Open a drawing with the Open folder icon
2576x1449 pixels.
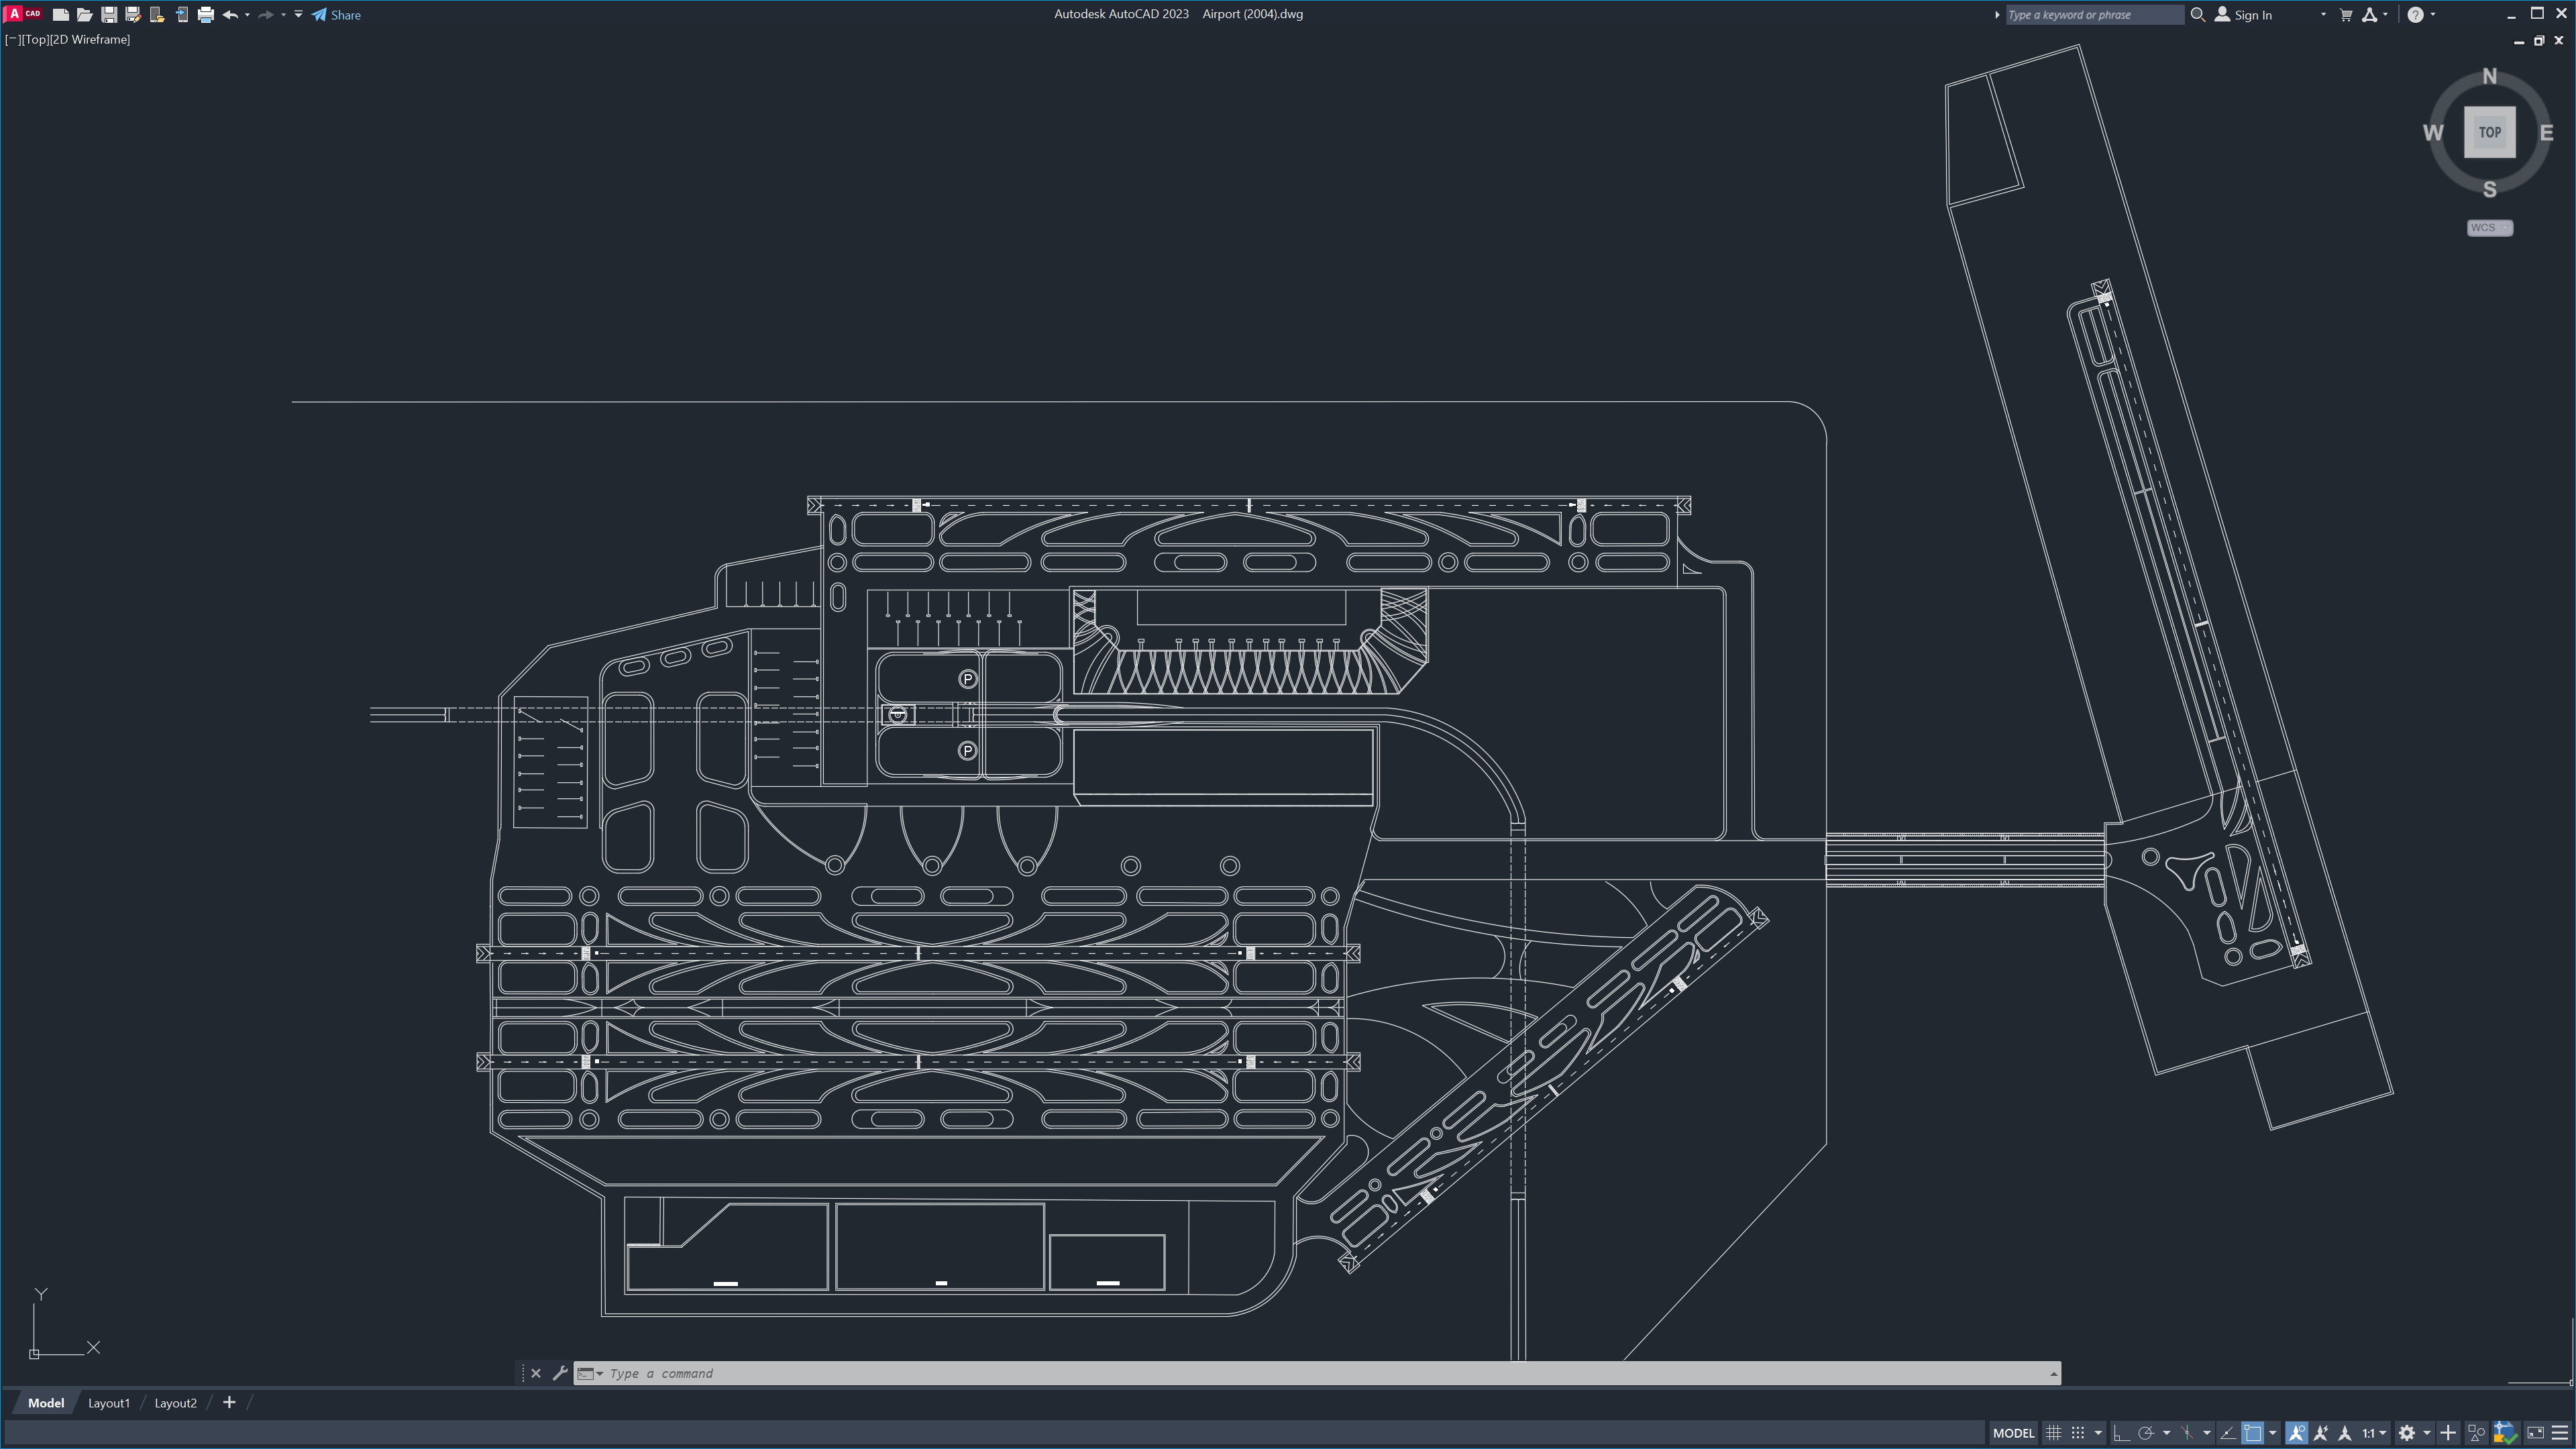pos(84,15)
